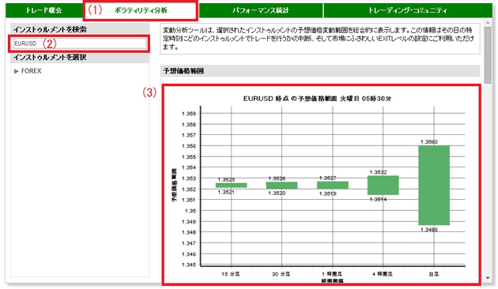Click the インストゥルメントを検索 heading
Screen dimensions: 498x289
pos(50,29)
